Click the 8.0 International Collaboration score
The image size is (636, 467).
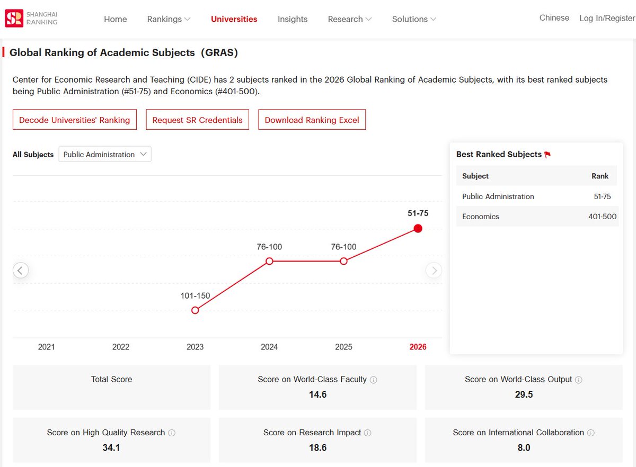[x=524, y=448]
